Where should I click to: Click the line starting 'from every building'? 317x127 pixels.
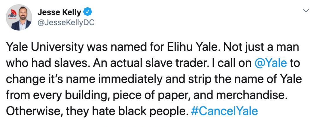click(x=147, y=96)
